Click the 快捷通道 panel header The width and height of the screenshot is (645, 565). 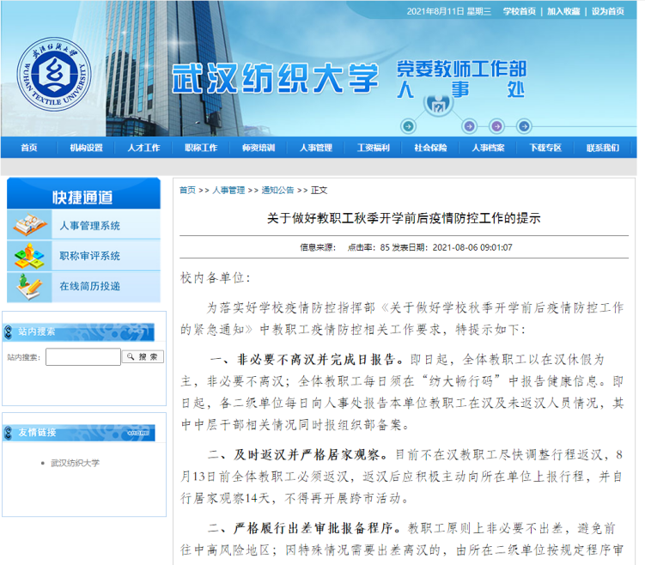(83, 193)
